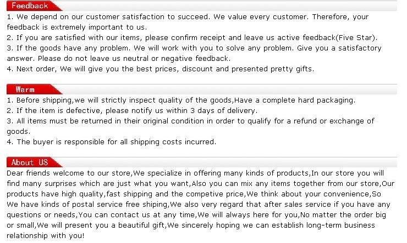The width and height of the screenshot is (407, 243).
Task: Click the 'buyer is responsible' shipping costs line
Action: [x=112, y=142]
